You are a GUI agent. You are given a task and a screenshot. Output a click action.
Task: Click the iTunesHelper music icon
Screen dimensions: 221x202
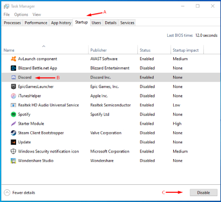coord(14,96)
